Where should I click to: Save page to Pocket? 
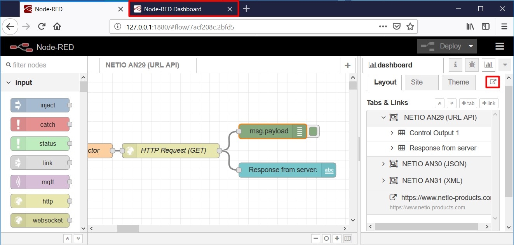396,26
